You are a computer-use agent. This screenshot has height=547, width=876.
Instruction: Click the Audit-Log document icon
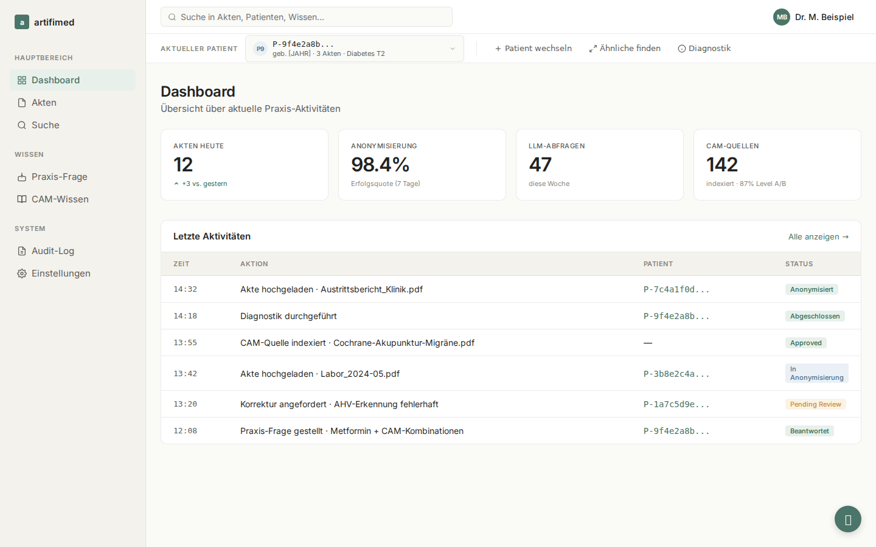[x=22, y=251]
